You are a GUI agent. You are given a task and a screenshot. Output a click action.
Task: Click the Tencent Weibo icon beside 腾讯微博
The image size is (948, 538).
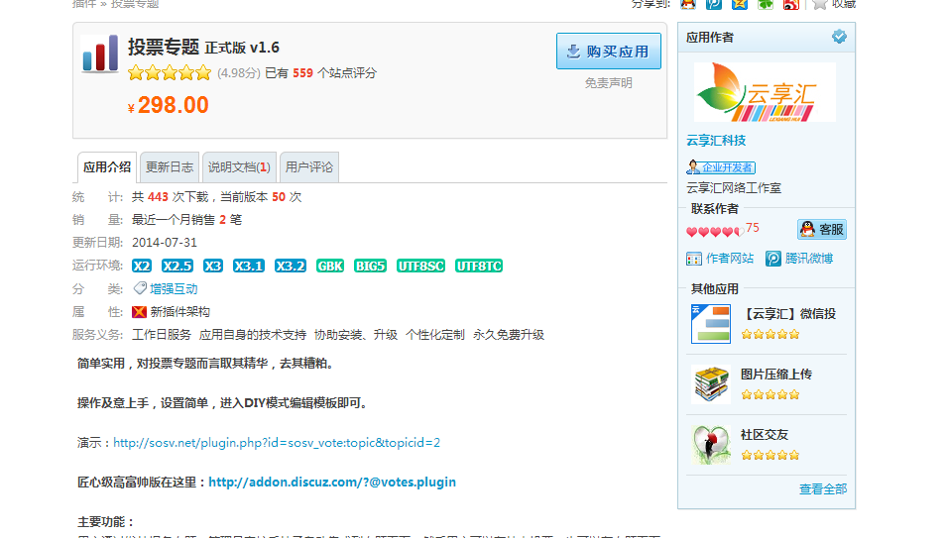pyautogui.click(x=773, y=259)
